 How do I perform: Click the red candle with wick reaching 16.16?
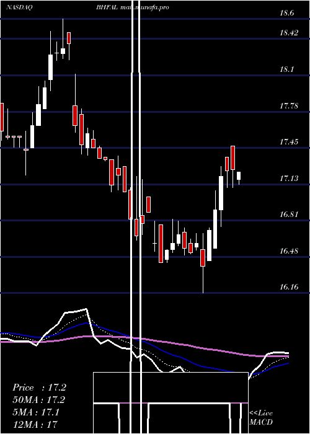(x=203, y=258)
